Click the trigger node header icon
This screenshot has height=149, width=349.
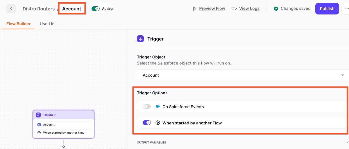[38, 115]
